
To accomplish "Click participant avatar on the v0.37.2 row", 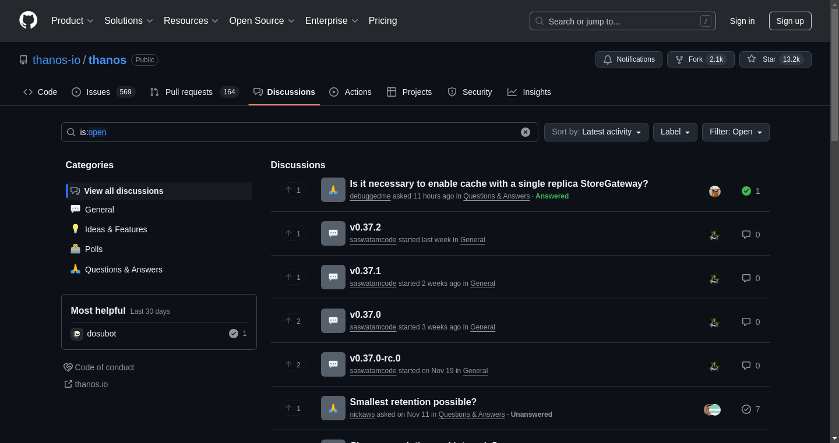I will click(715, 235).
